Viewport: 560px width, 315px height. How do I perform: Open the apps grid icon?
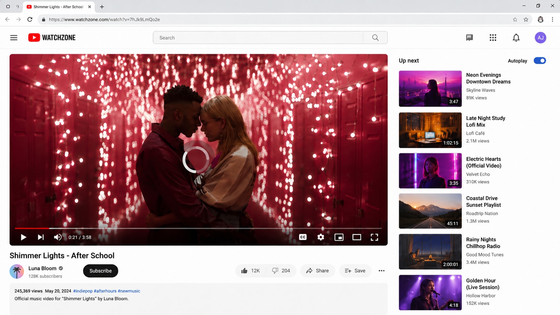coord(493,37)
